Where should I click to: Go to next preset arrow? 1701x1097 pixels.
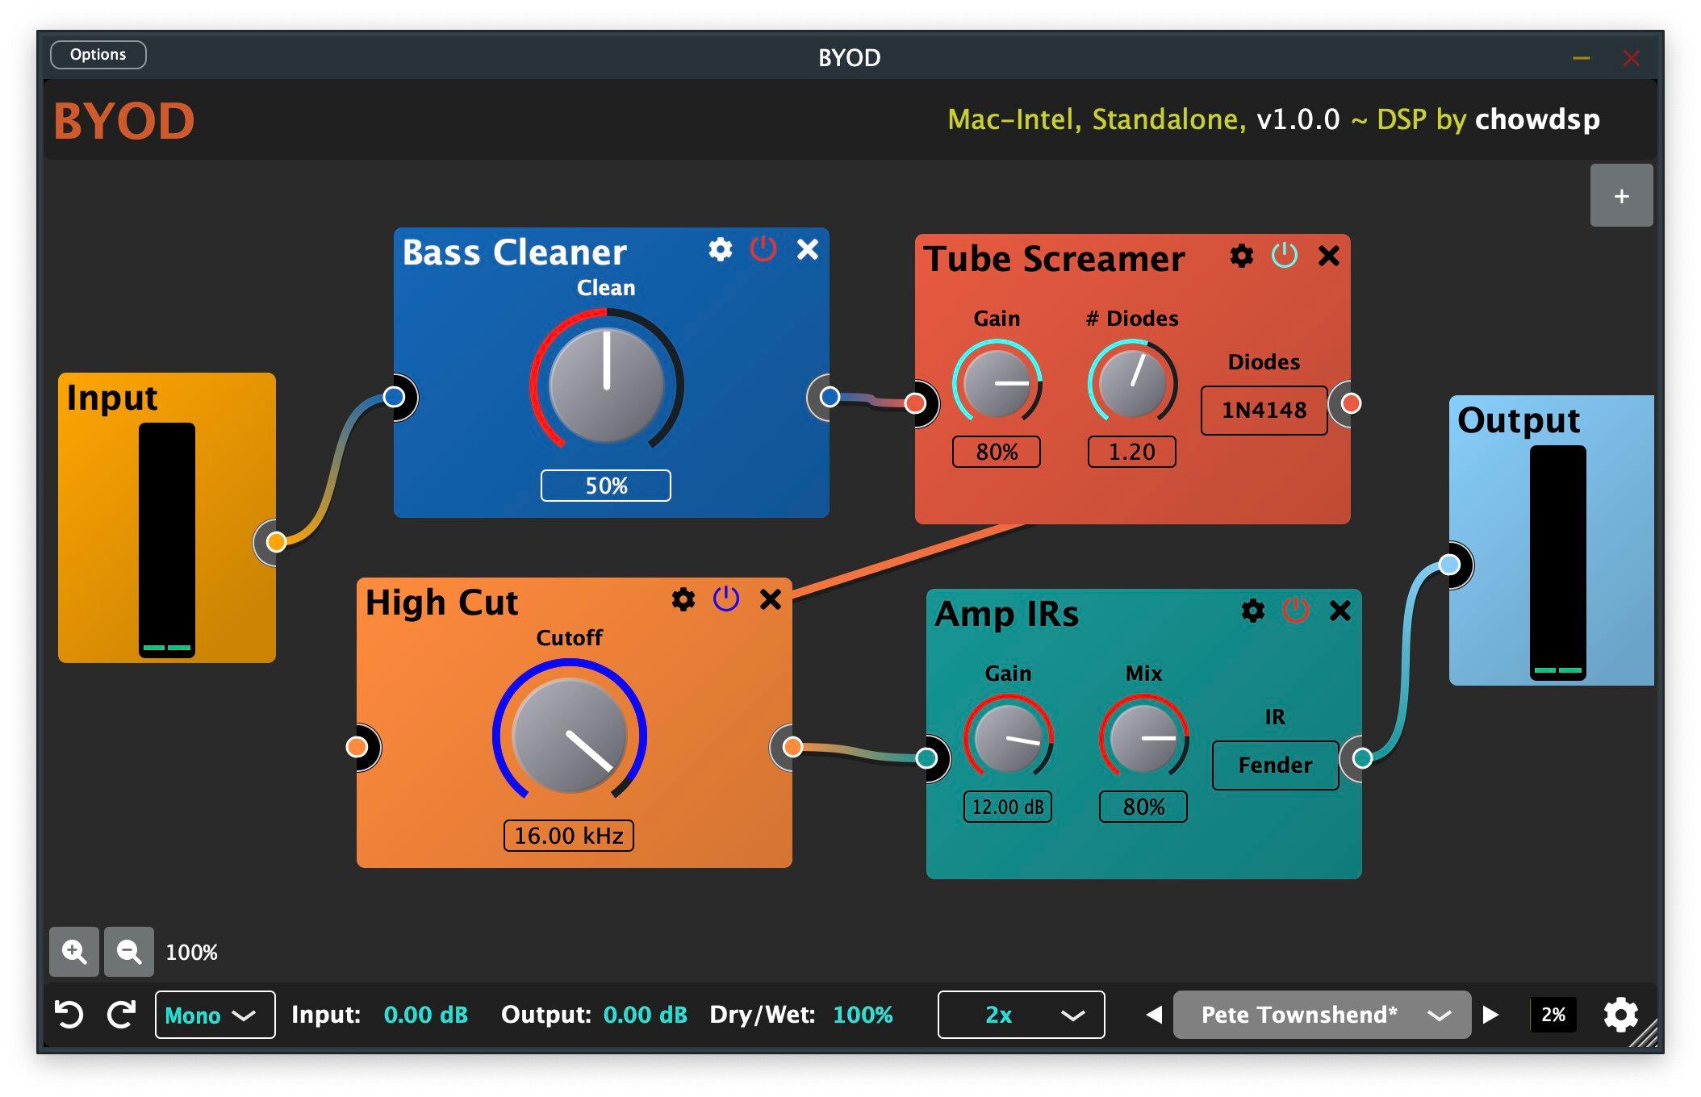[x=1490, y=1015]
